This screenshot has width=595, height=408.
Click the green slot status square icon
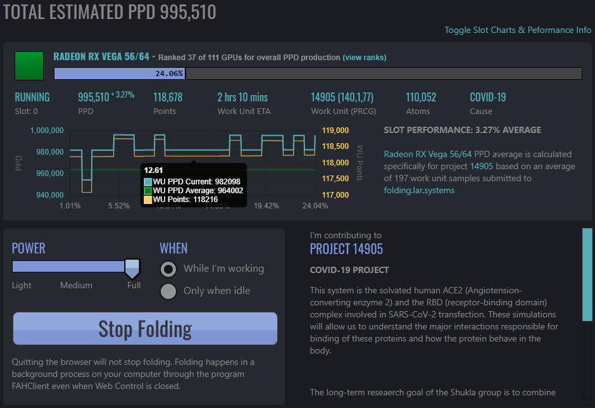click(29, 66)
